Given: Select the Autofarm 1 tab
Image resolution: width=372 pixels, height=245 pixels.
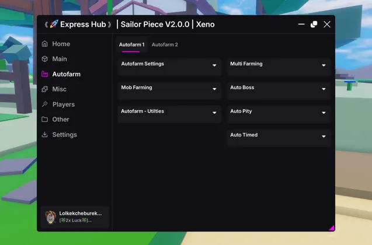Looking at the screenshot, I should [131, 45].
